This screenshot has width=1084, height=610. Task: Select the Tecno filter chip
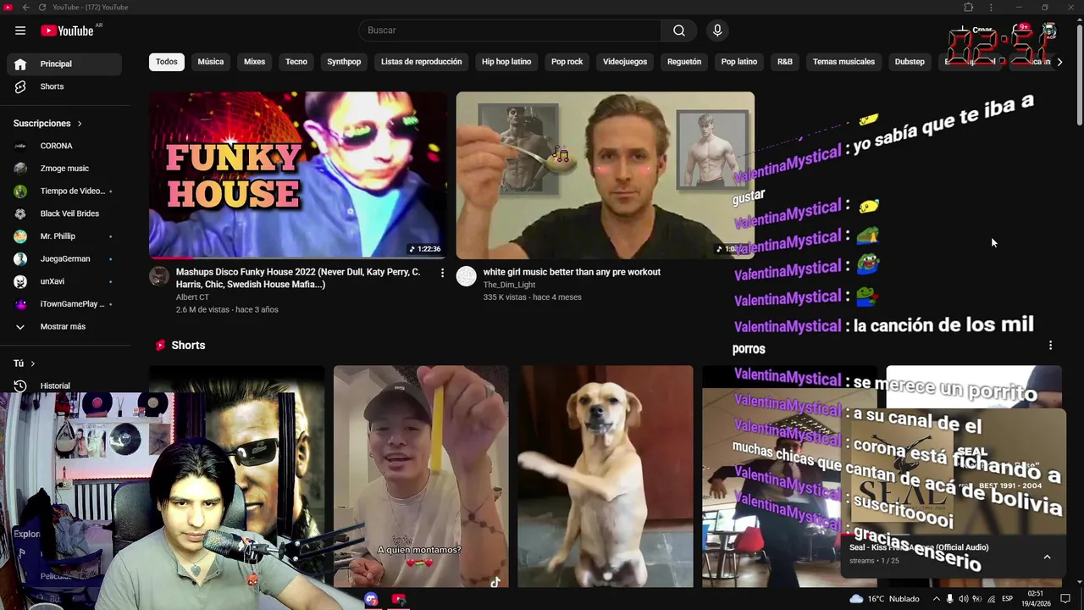[296, 62]
